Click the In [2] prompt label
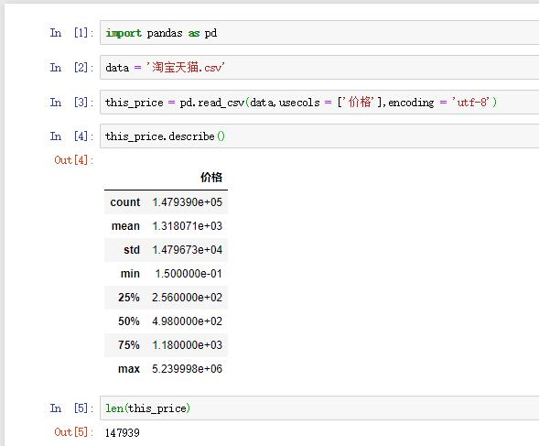This screenshot has width=539, height=446. coord(71,68)
